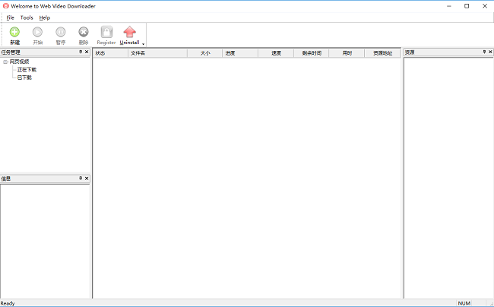Close the 资源 resources panel

point(489,52)
